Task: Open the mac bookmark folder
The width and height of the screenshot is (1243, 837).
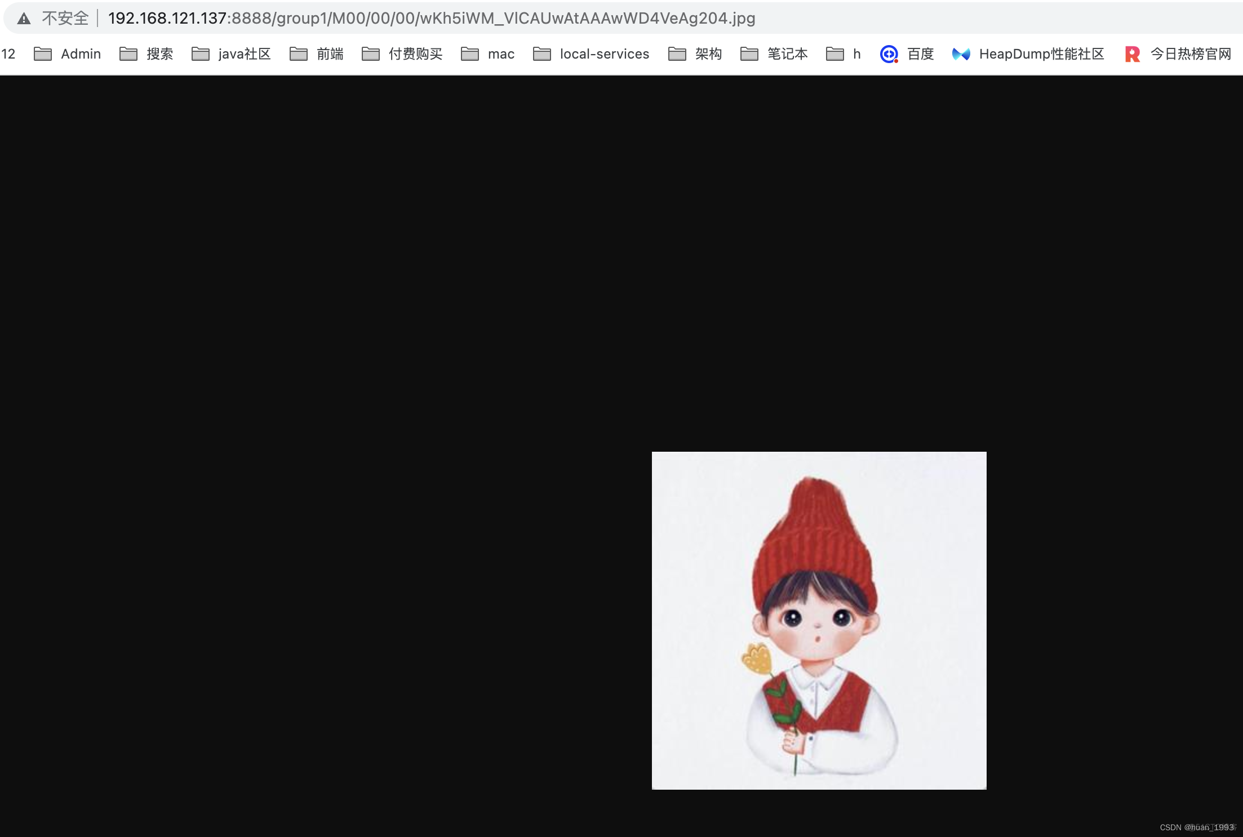Action: (x=488, y=54)
